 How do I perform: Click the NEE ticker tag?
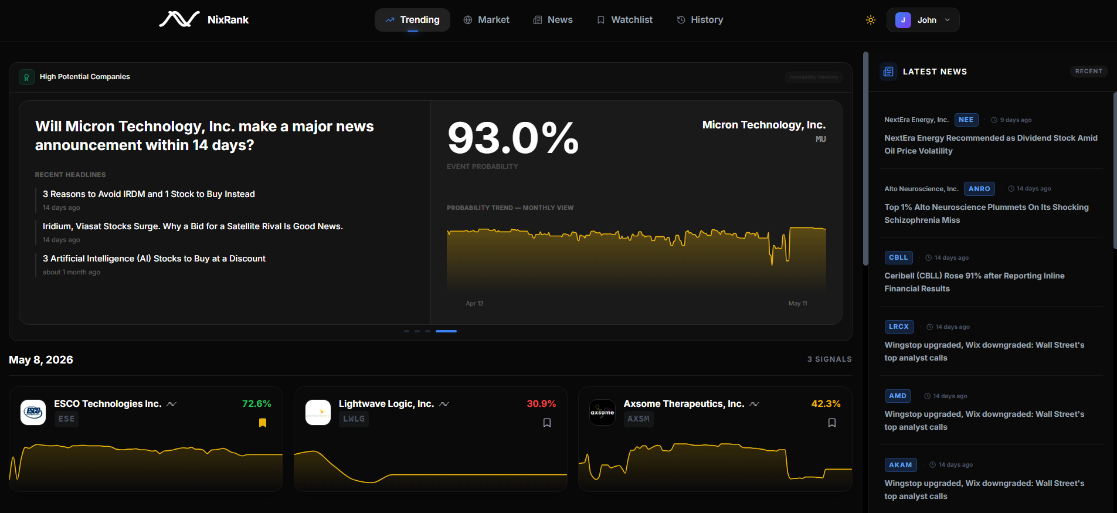click(x=966, y=120)
